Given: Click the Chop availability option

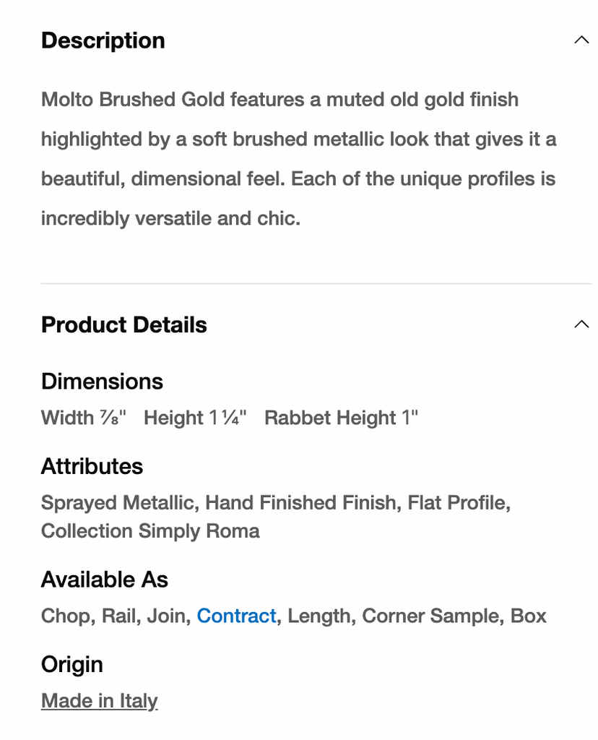Looking at the screenshot, I should pyautogui.click(x=66, y=616).
